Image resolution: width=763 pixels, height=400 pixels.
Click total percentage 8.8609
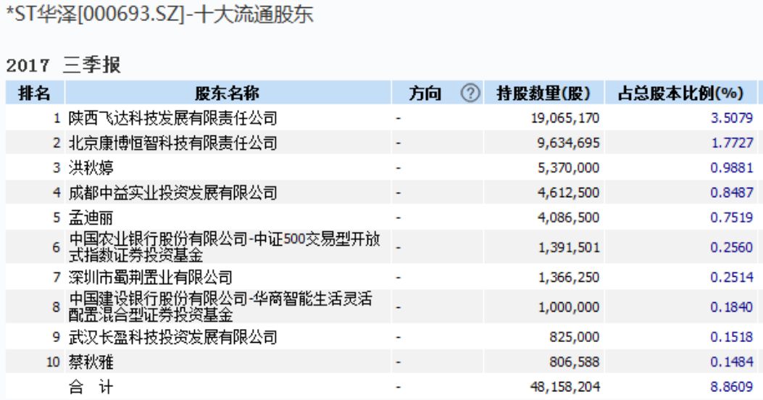pos(732,387)
